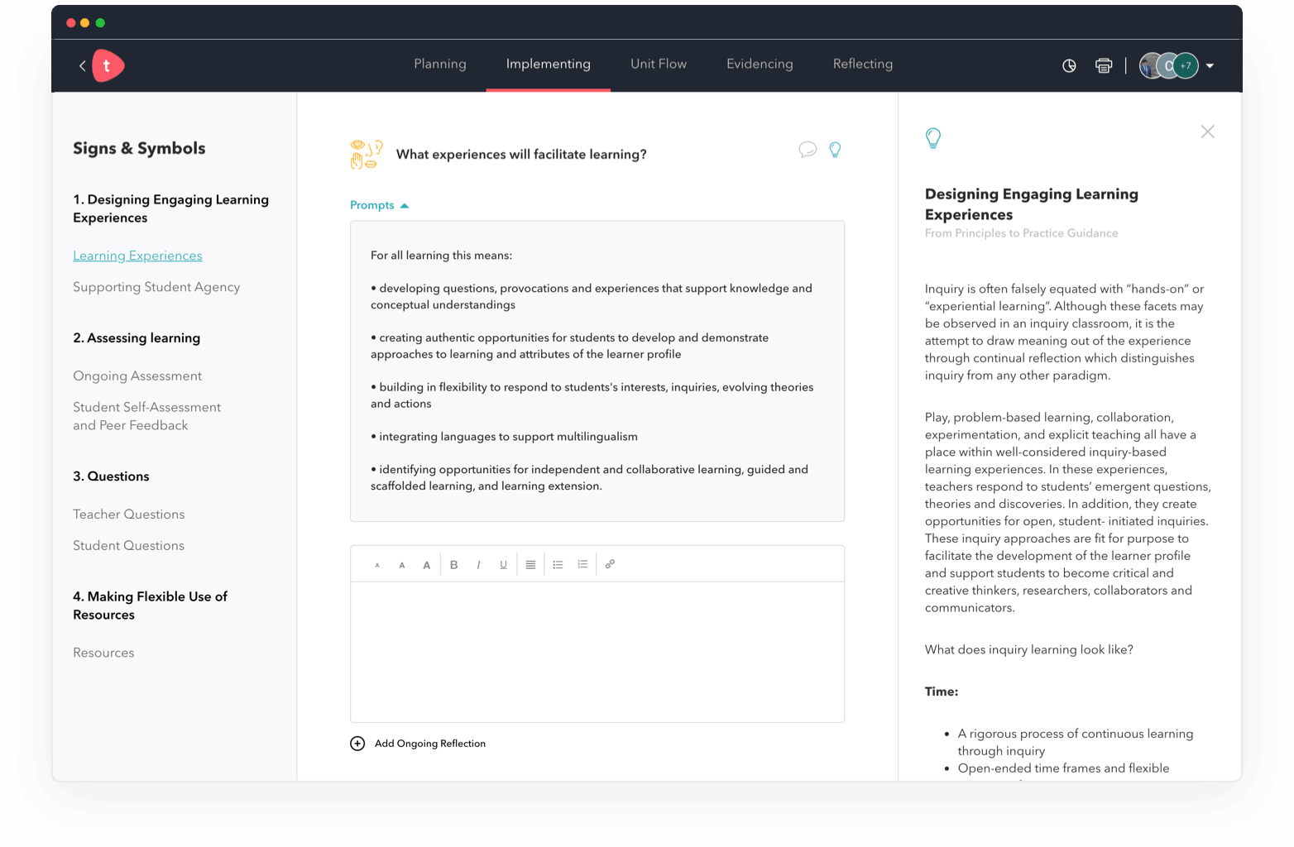The image size is (1294, 847).
Task: Click the lightbulb guidance icon beside question
Action: [835, 150]
